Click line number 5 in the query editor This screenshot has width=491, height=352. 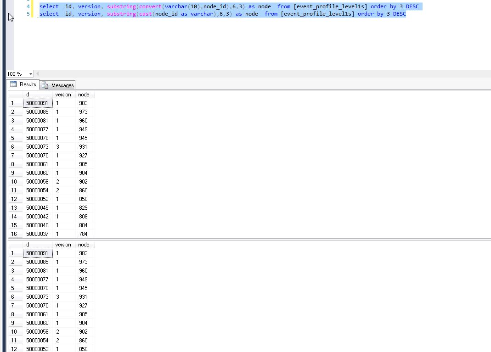coord(28,14)
